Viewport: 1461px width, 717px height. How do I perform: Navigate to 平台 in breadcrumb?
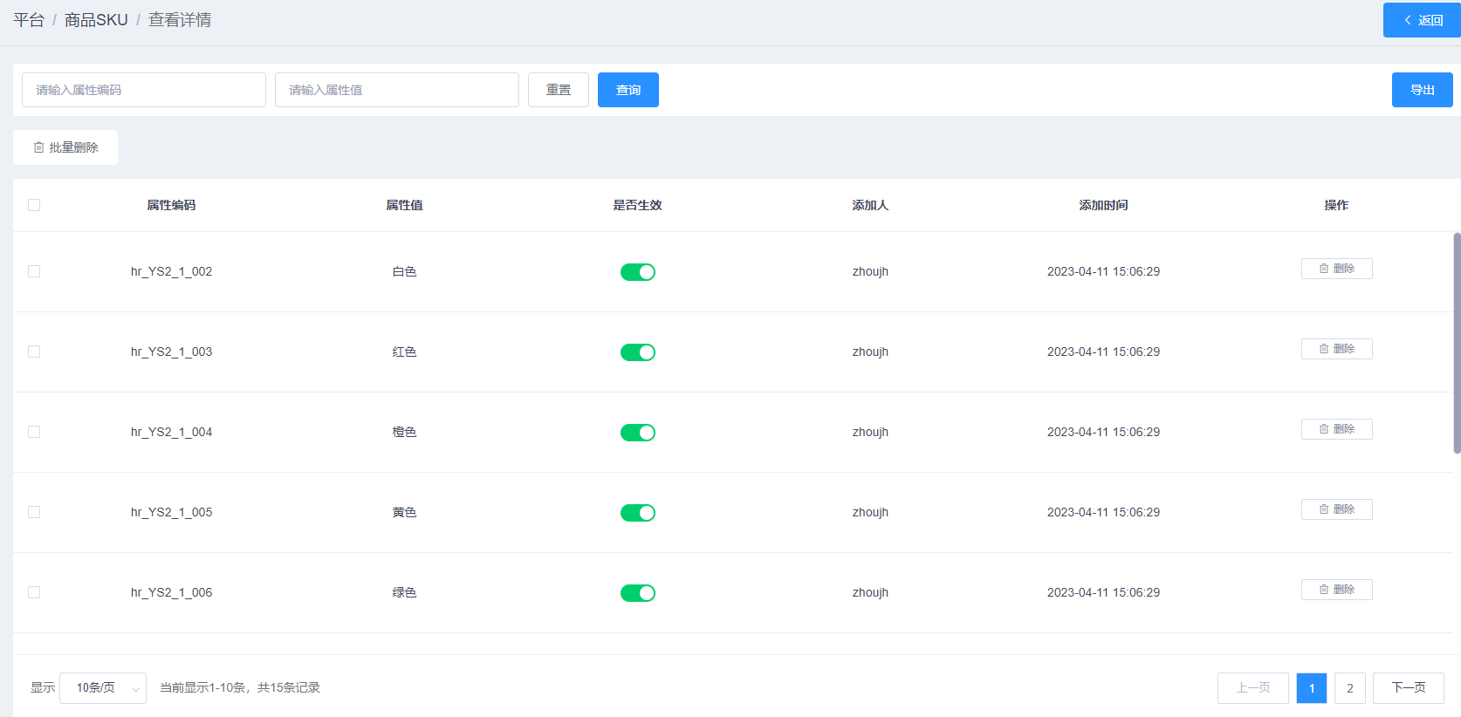(x=29, y=20)
